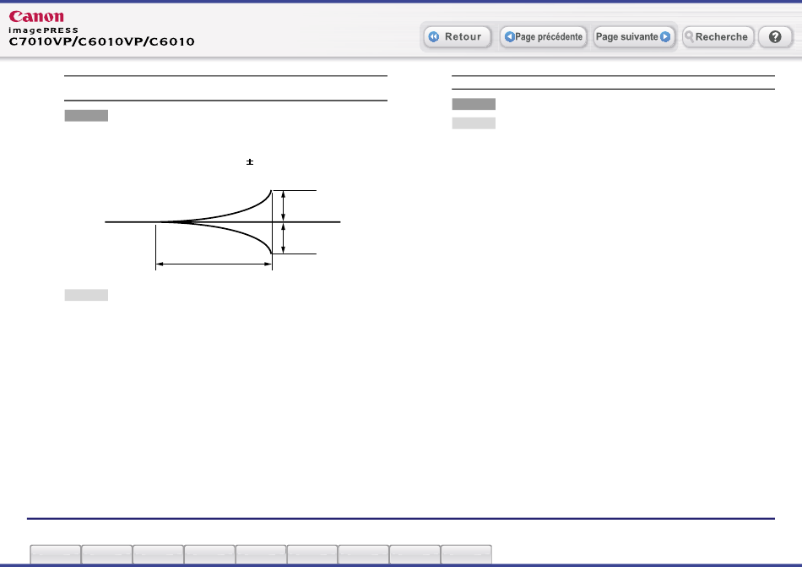Image resolution: width=802 pixels, height=567 pixels.
Task: Click the Canon logo
Action: click(x=36, y=17)
